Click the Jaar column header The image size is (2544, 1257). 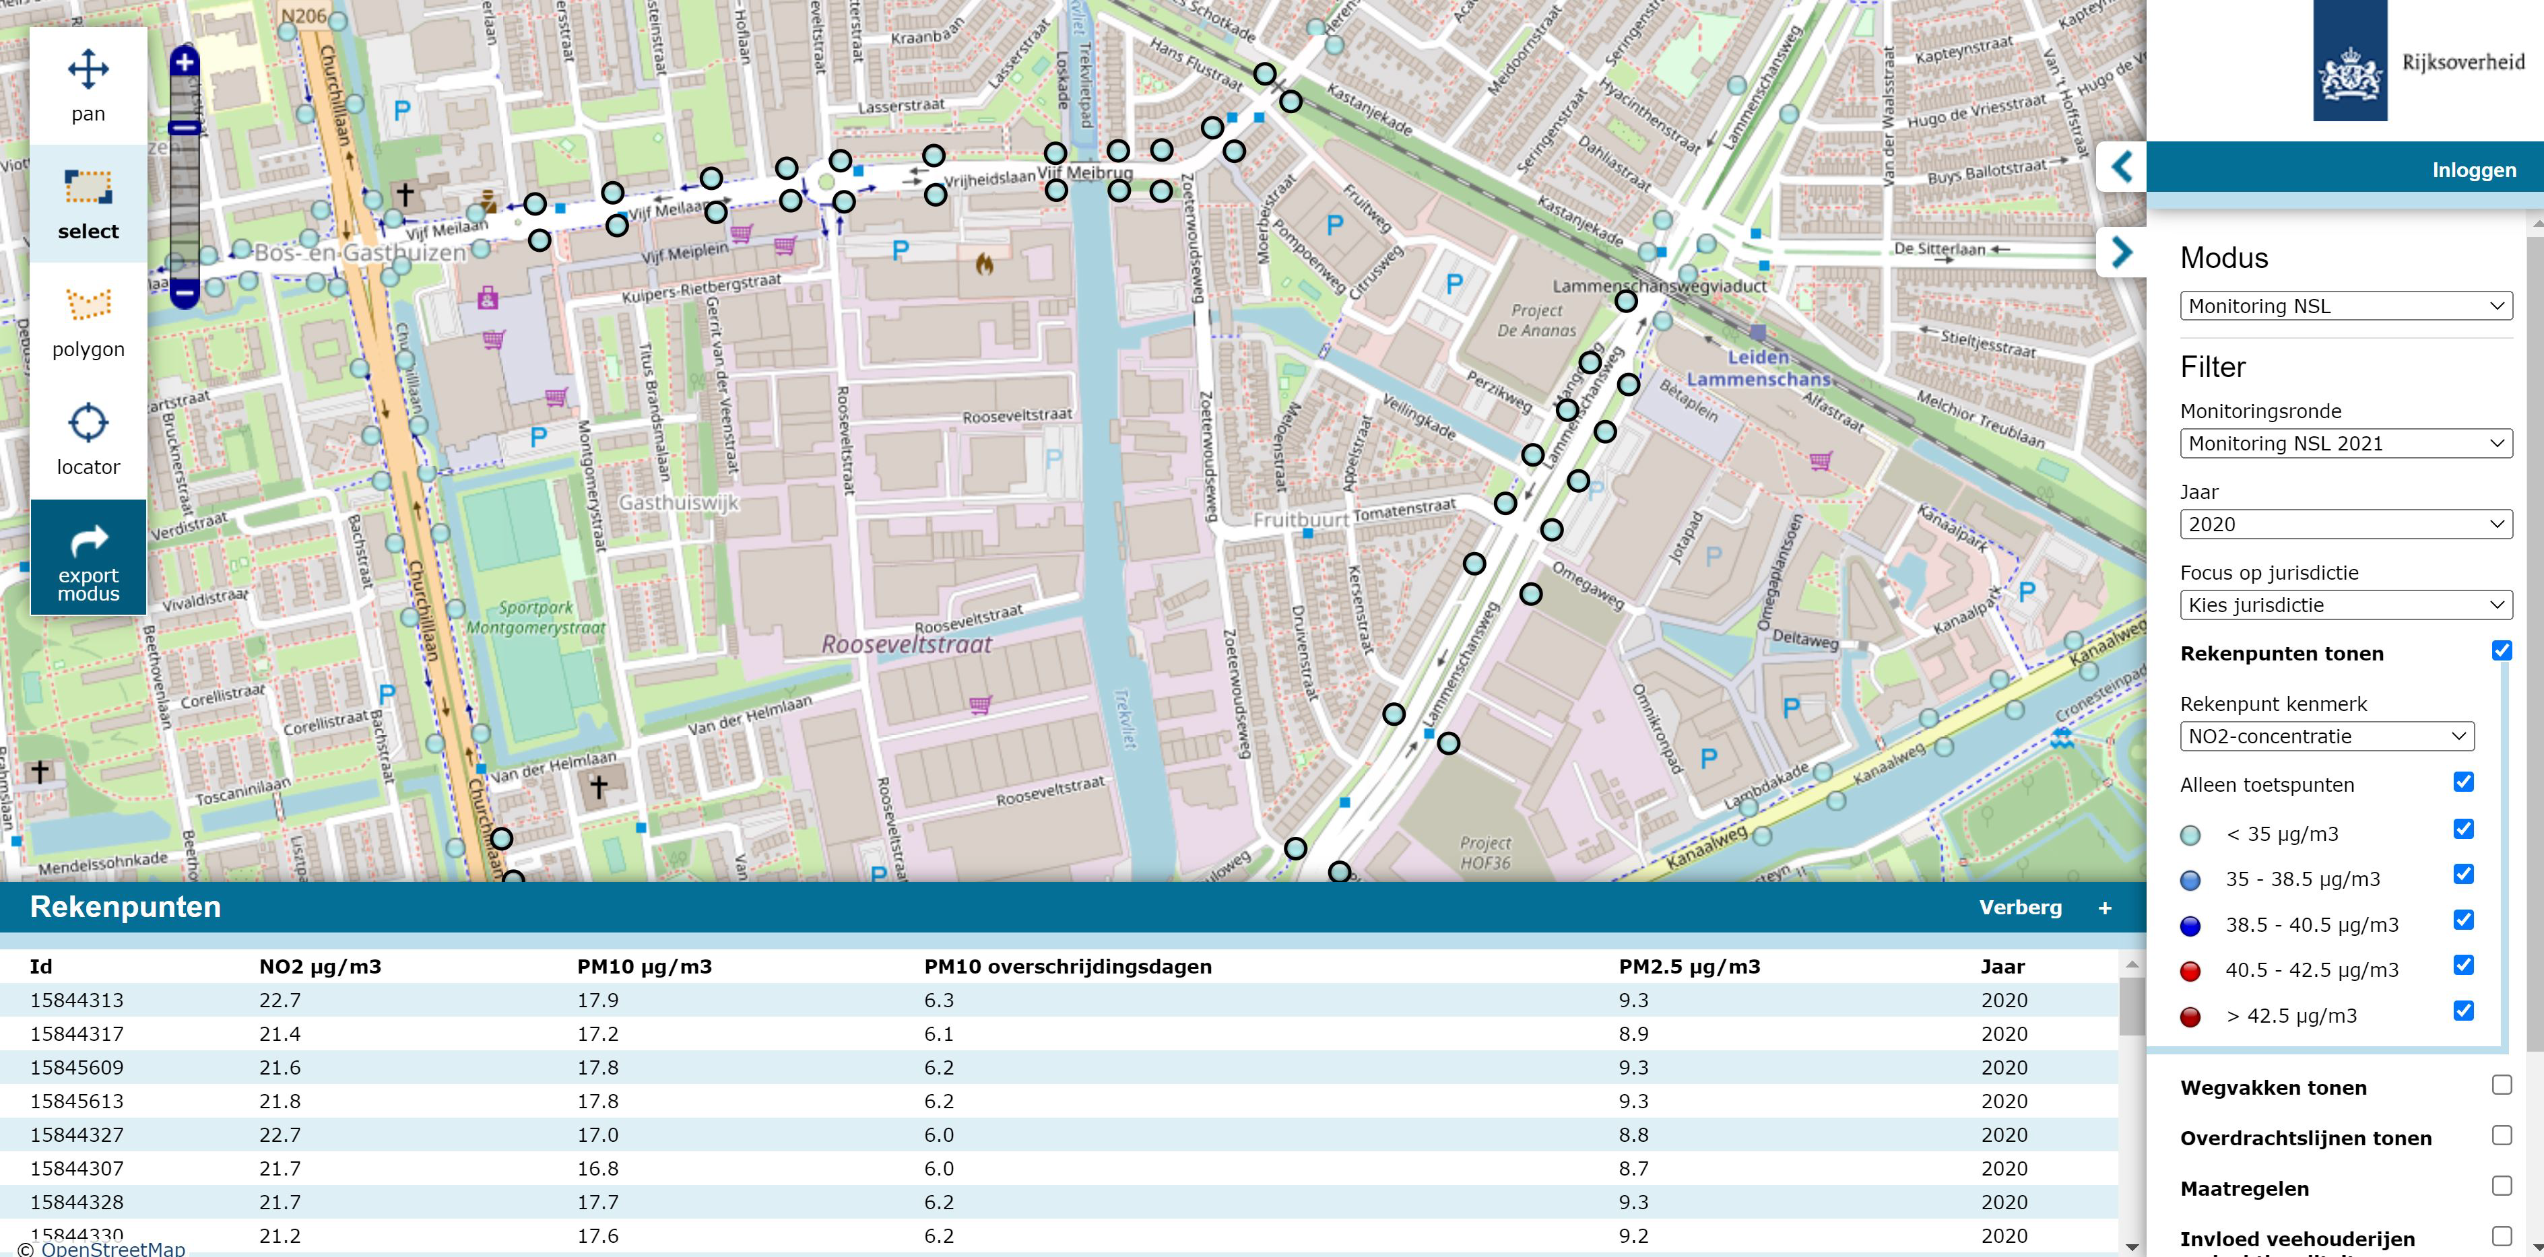point(2002,967)
